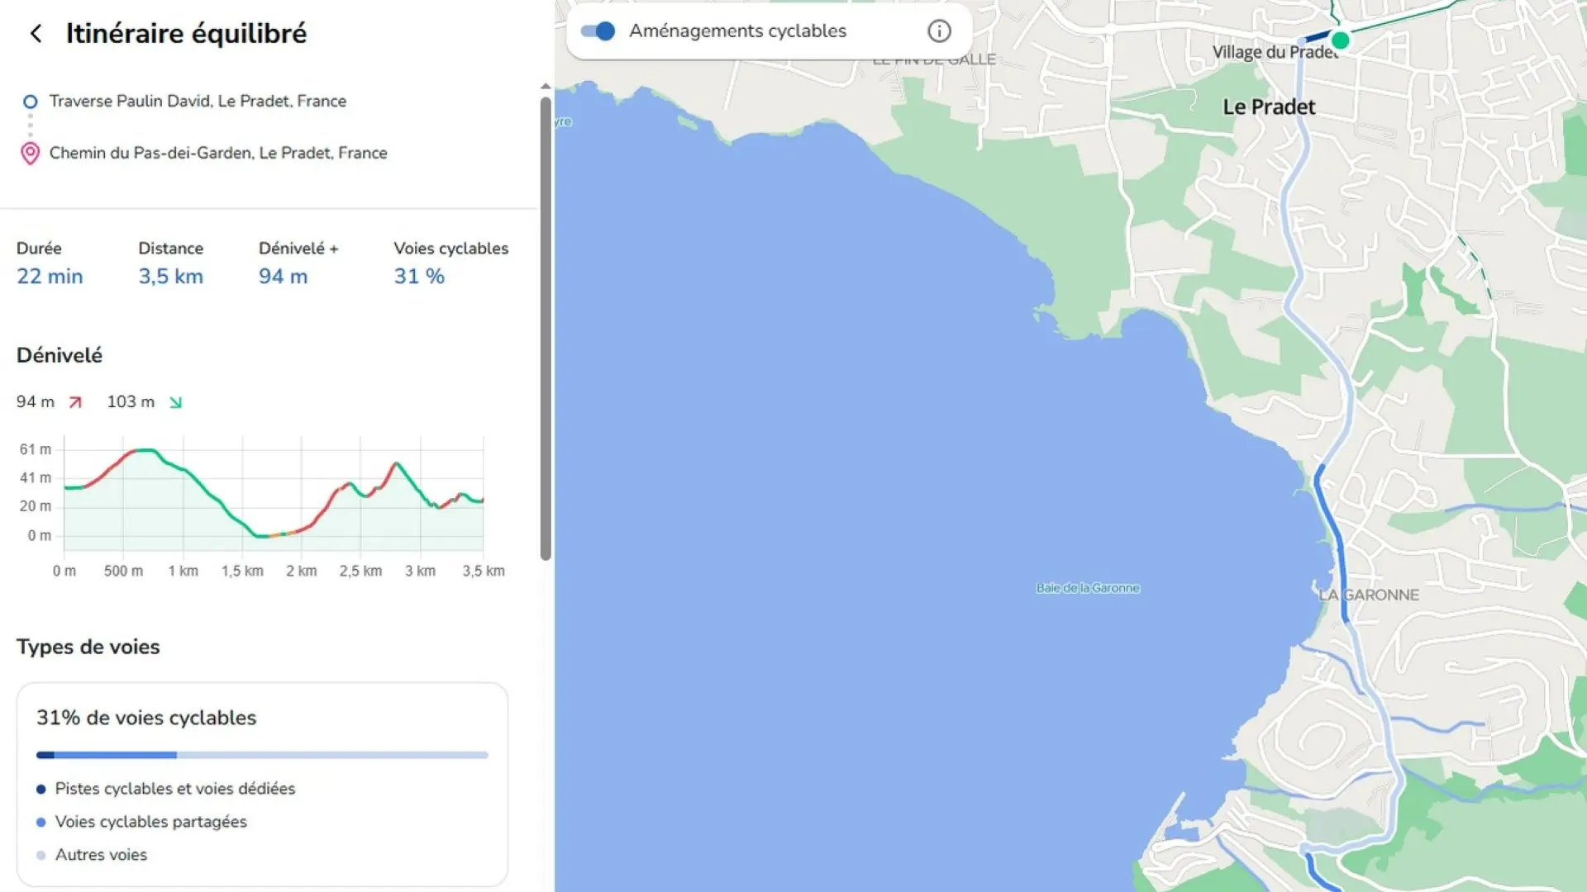Click the side panel scrollbar thumb
The height and width of the screenshot is (892, 1587).
(x=546, y=330)
